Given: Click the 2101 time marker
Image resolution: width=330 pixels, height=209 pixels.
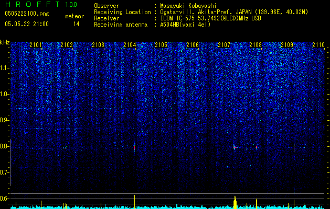Looking at the screenshot, I should [36, 44].
